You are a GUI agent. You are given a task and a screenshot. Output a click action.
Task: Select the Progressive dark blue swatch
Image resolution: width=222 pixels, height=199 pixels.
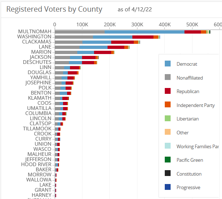pyautogui.click(x=168, y=187)
